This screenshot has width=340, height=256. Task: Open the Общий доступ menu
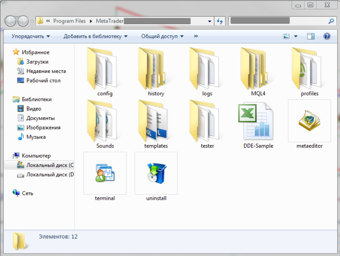[163, 36]
